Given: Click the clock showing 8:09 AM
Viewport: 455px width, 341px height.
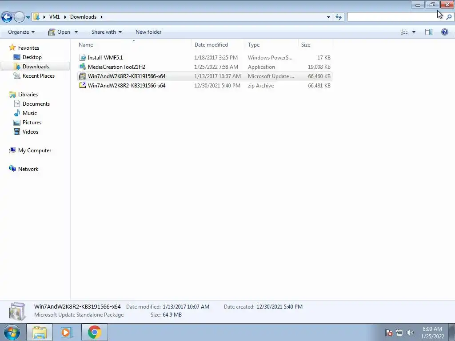Looking at the screenshot, I should [x=432, y=329].
